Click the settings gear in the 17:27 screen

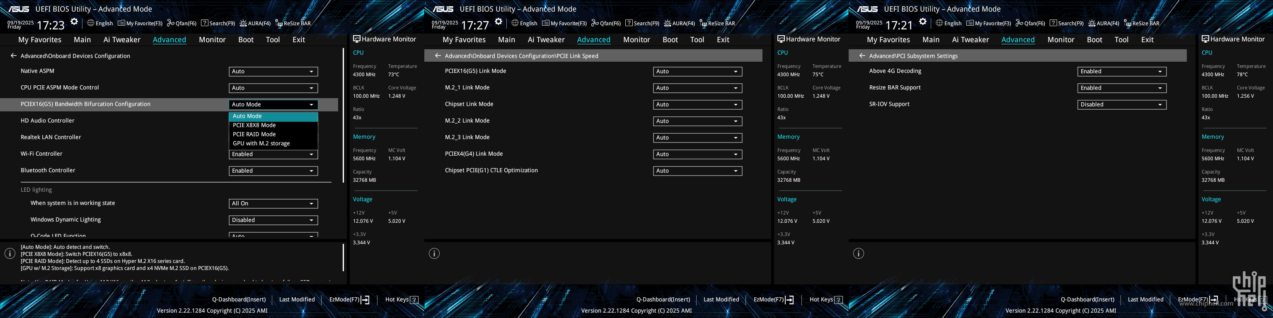click(499, 22)
